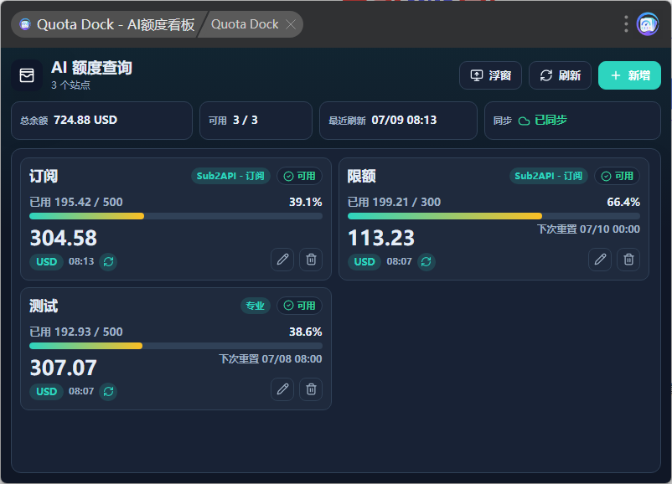Click the 限额 usage progress bar
Screen dimensions: 672x484
[494, 216]
